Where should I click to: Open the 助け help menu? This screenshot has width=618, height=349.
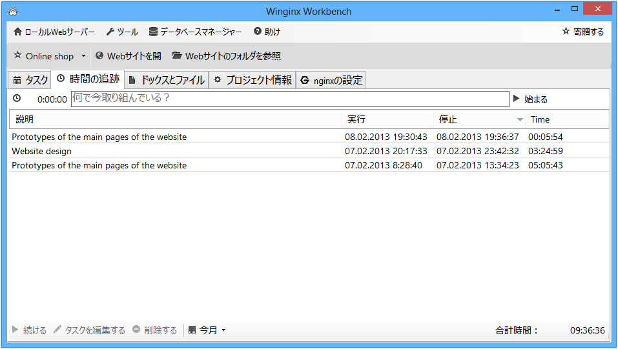click(267, 32)
